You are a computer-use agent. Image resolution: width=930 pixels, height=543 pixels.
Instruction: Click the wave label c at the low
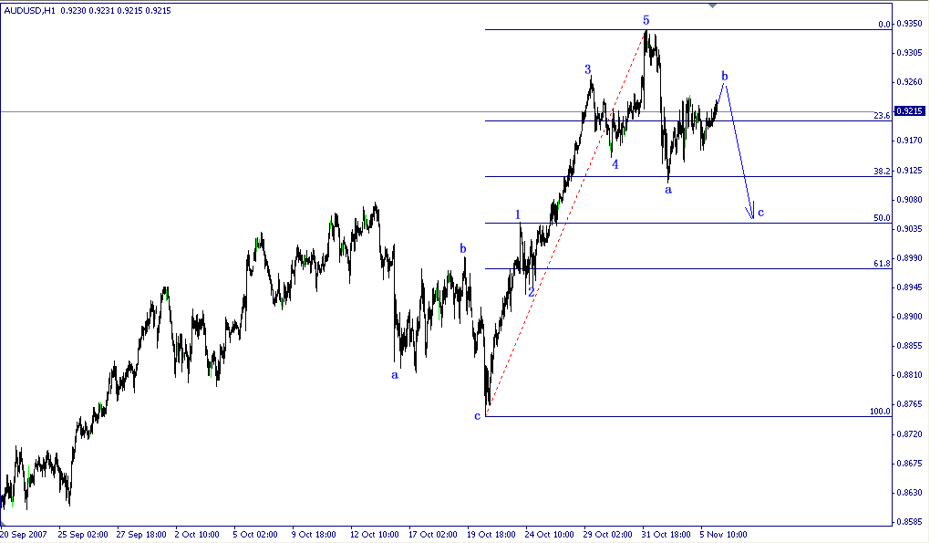476,416
